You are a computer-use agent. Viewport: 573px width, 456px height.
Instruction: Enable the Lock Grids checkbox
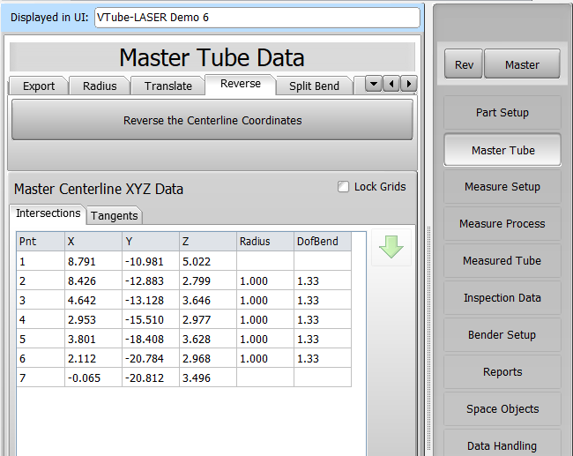coord(343,186)
